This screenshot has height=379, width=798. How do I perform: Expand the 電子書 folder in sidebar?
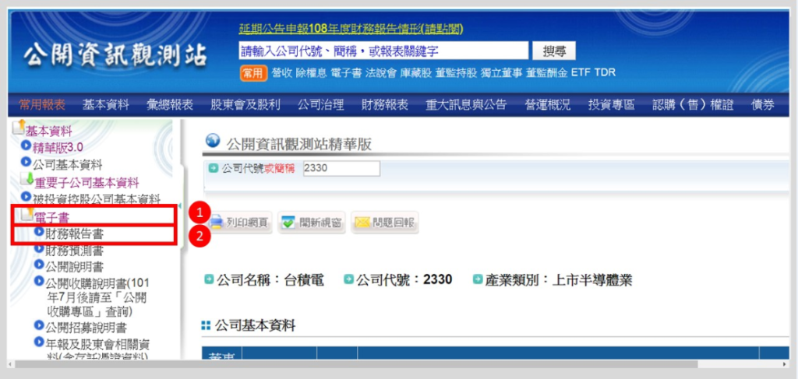(27, 214)
